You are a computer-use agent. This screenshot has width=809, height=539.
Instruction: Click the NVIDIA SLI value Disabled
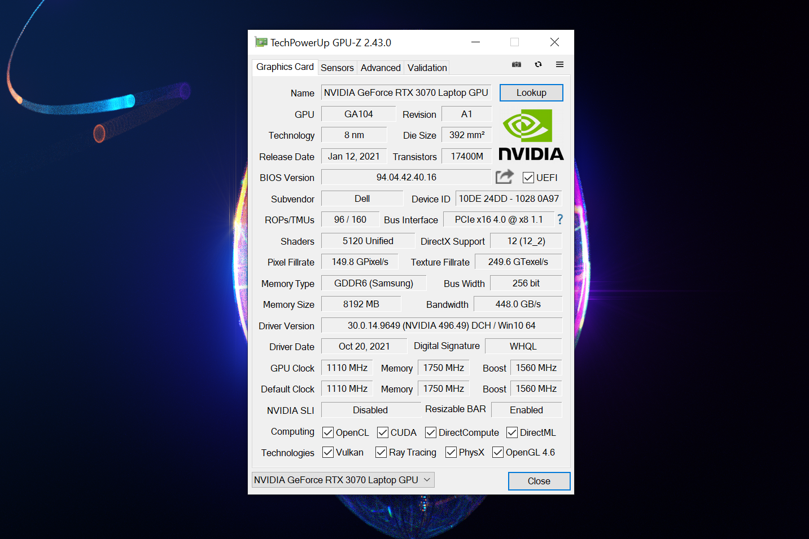coord(370,410)
